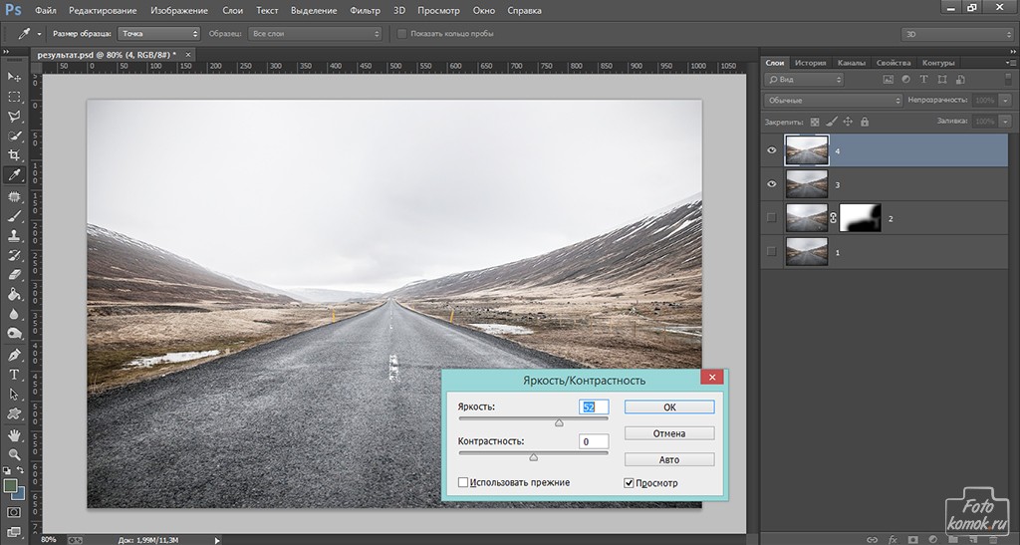Select the Brush tool

pyautogui.click(x=14, y=216)
